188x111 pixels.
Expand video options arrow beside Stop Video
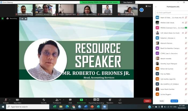22,100
